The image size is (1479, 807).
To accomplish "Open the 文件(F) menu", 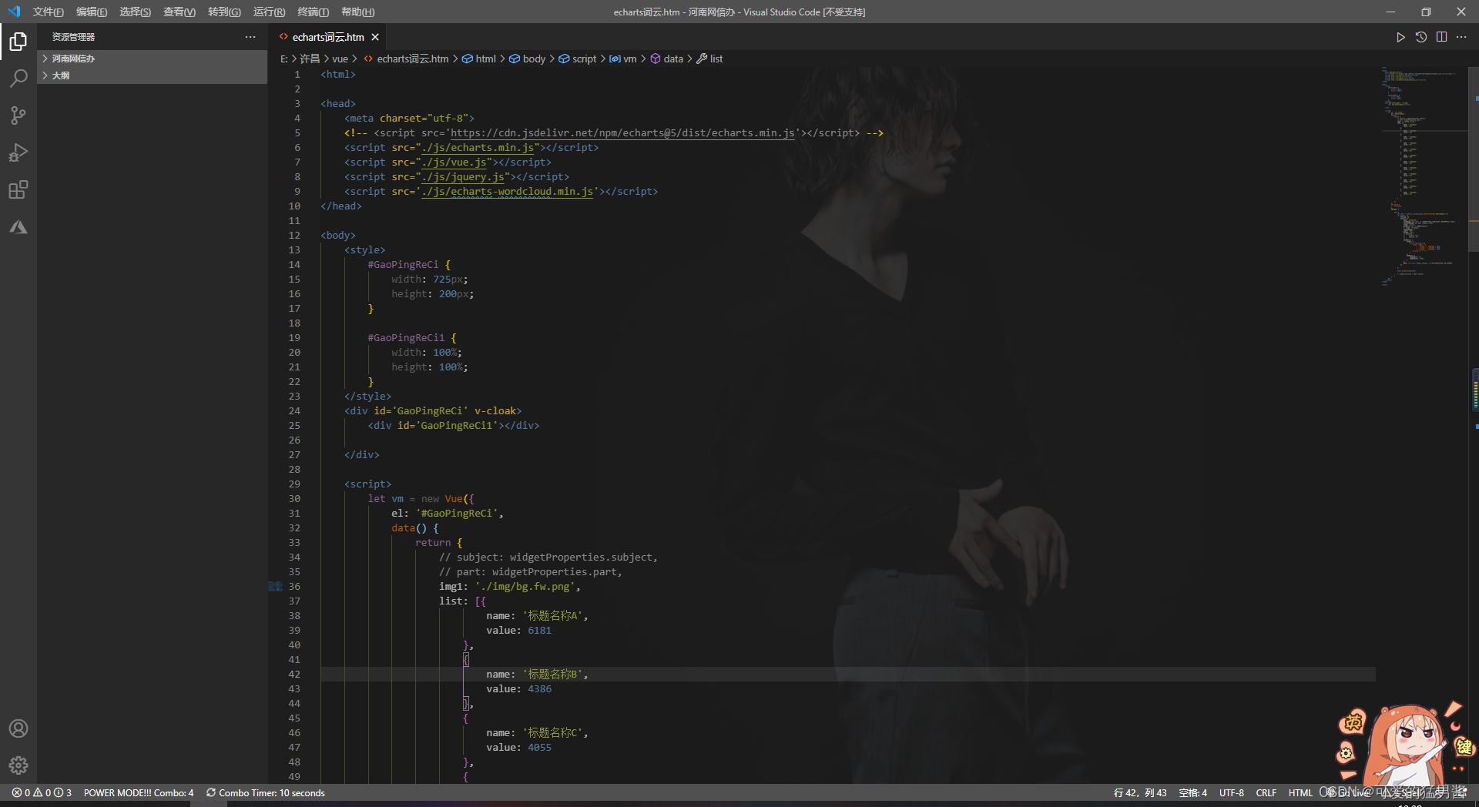I will pos(48,12).
